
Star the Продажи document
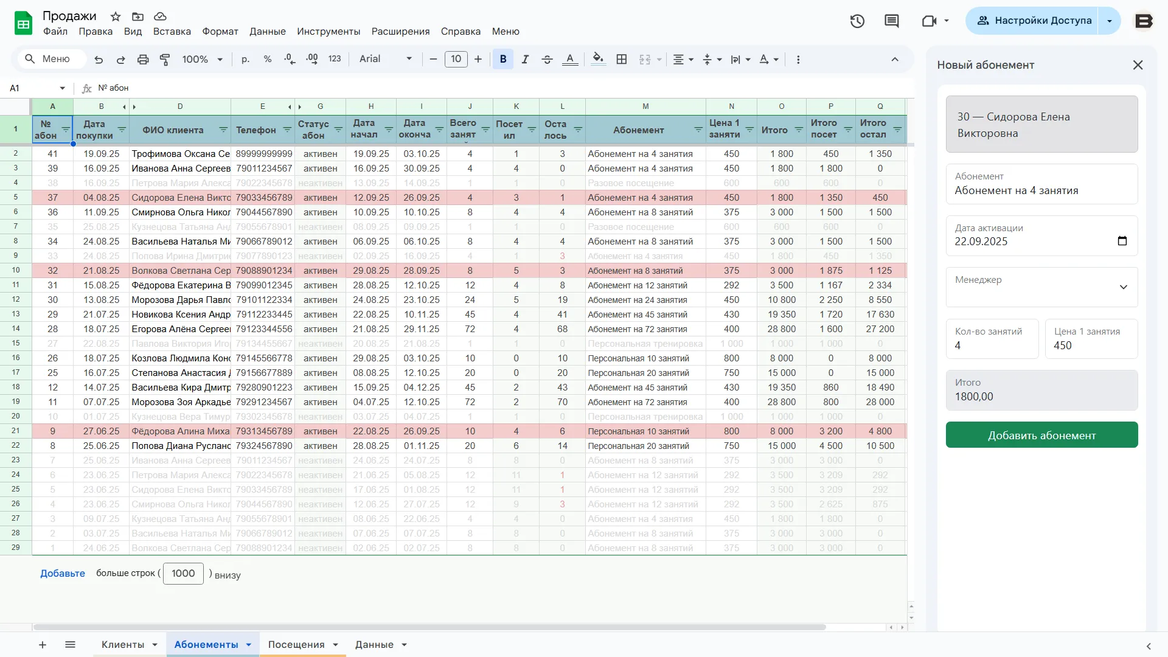[116, 16]
